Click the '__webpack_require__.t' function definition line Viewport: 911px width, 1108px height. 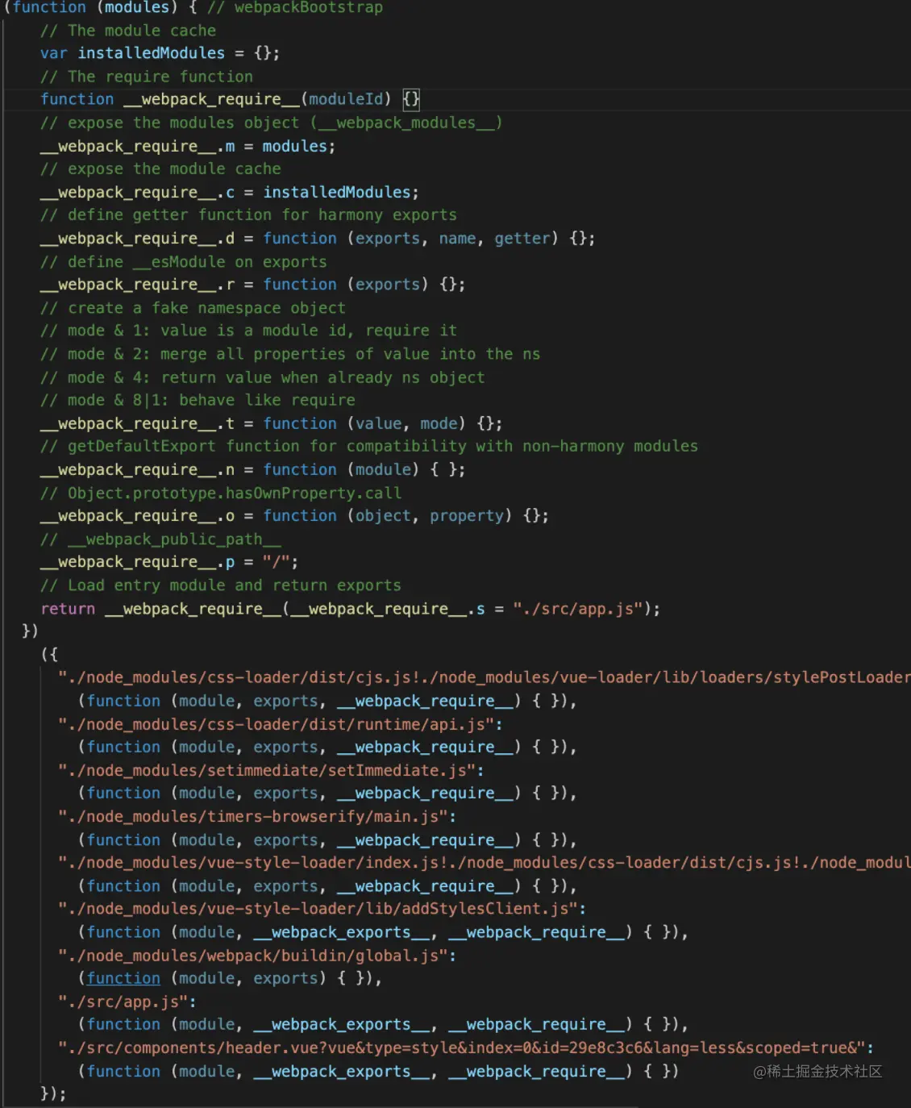click(271, 424)
